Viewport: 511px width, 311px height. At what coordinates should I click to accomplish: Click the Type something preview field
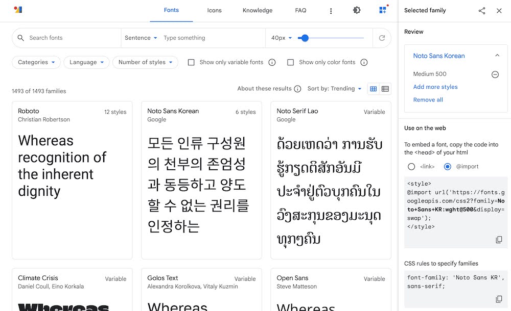point(213,38)
